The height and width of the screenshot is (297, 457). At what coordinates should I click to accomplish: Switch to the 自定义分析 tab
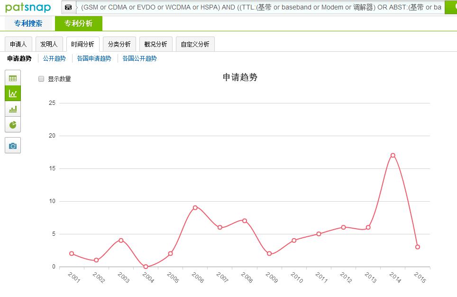pyautogui.click(x=195, y=44)
